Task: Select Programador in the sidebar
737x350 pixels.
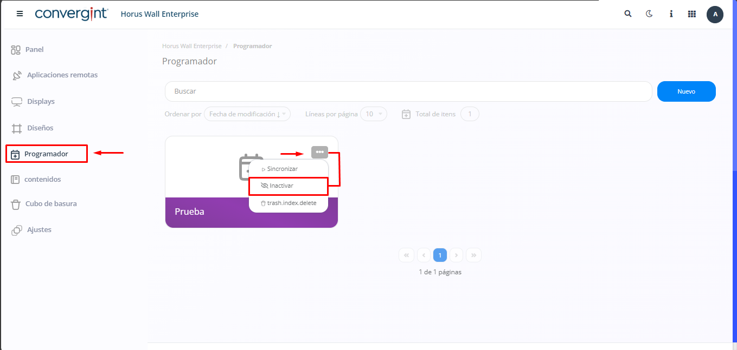Action: 46,154
